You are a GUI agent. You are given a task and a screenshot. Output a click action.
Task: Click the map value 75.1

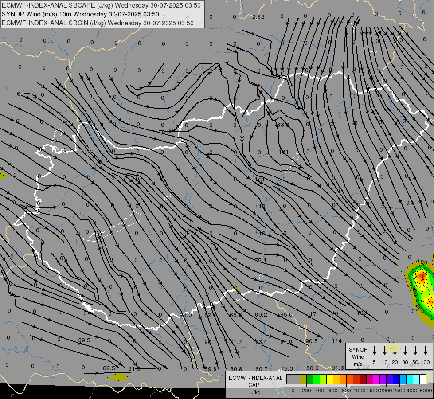point(260,261)
